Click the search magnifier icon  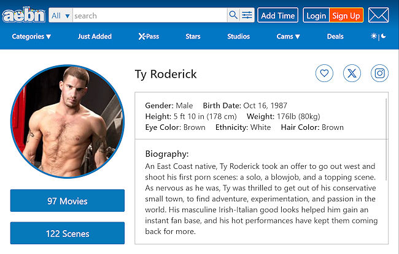(x=233, y=15)
